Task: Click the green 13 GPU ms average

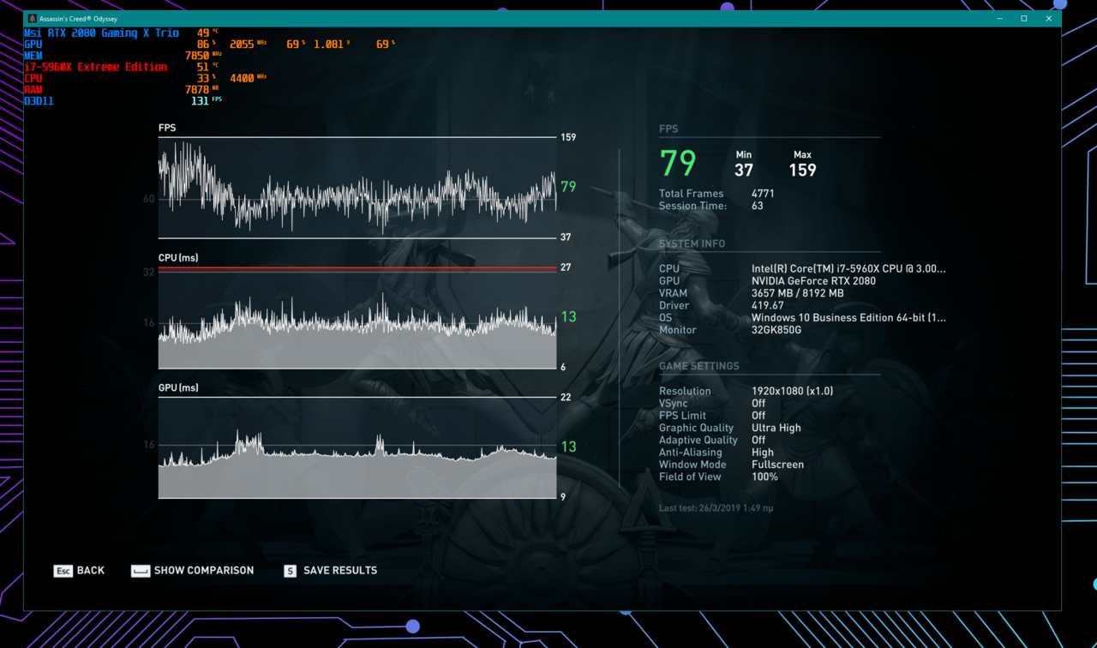Action: [568, 447]
